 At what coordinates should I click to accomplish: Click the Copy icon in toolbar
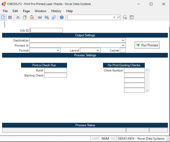[25, 17]
